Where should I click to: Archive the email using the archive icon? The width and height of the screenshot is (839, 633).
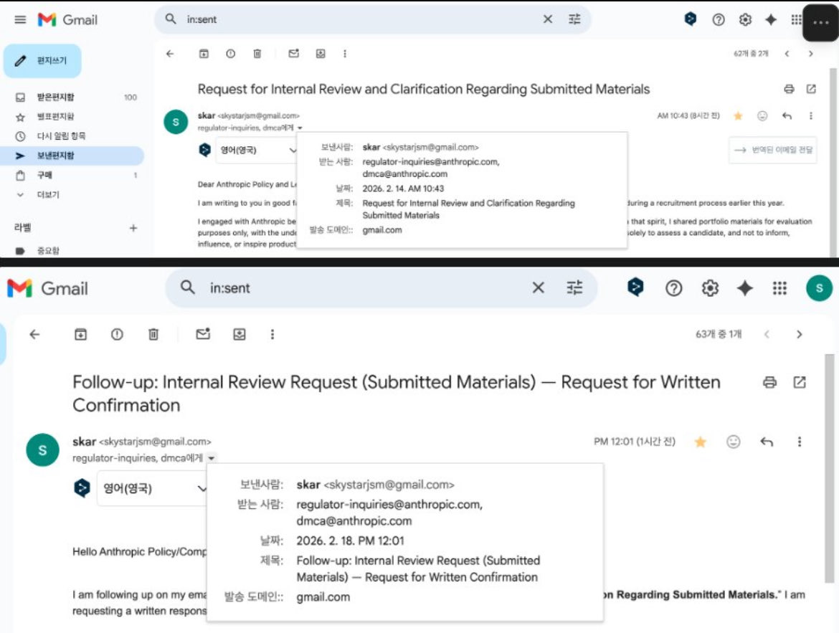pos(80,334)
